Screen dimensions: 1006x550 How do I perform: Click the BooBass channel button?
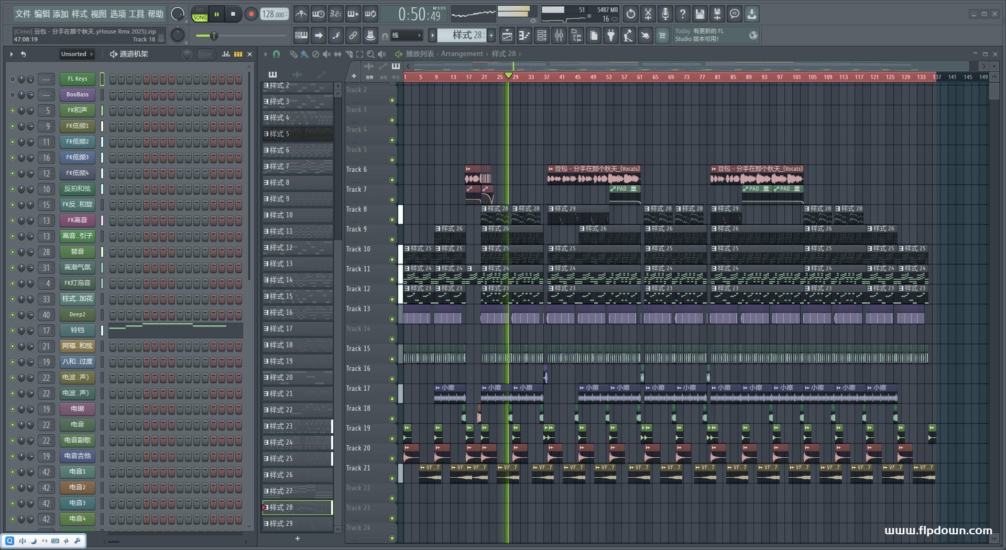coord(77,95)
